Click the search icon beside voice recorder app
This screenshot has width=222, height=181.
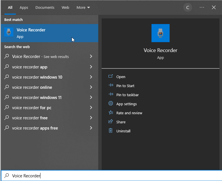(x=7, y=67)
